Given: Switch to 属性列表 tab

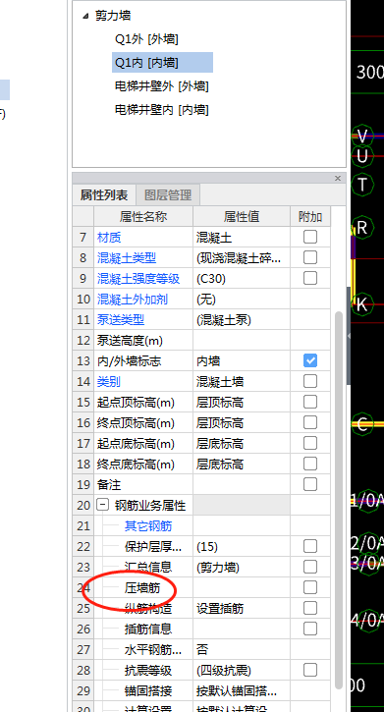Looking at the screenshot, I should click(x=104, y=195).
